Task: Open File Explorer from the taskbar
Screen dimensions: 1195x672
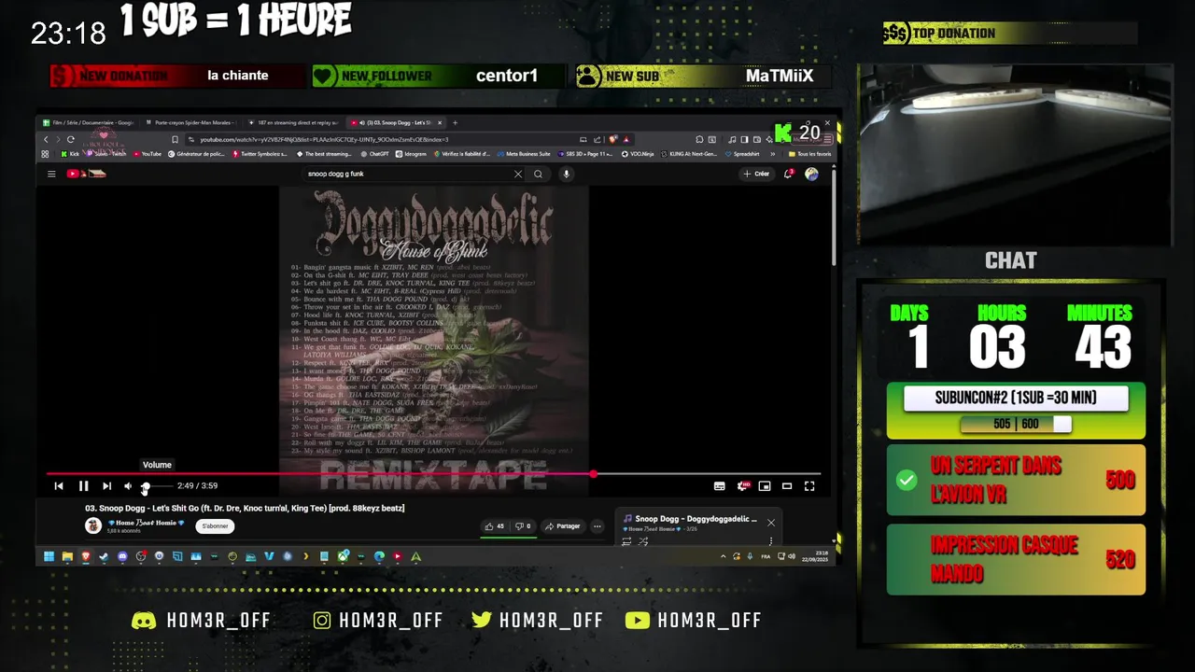Action: pos(67,556)
